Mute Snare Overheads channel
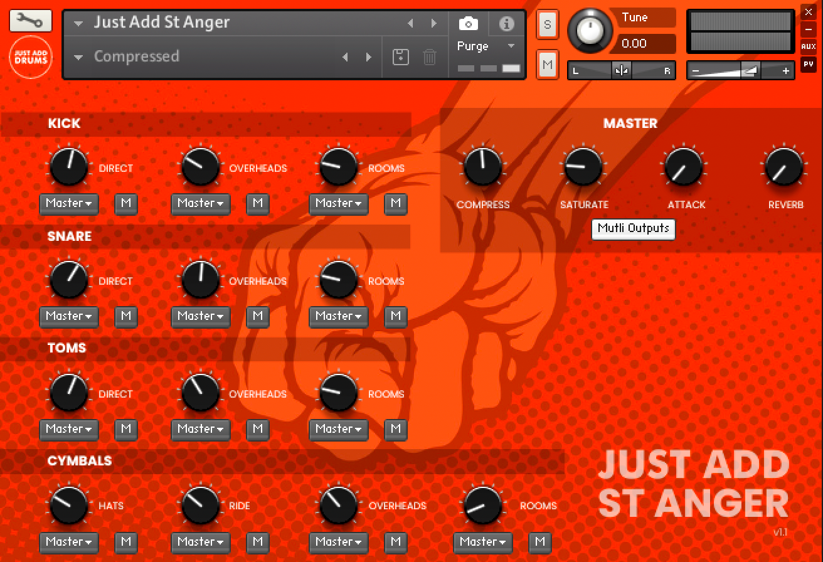 [258, 316]
